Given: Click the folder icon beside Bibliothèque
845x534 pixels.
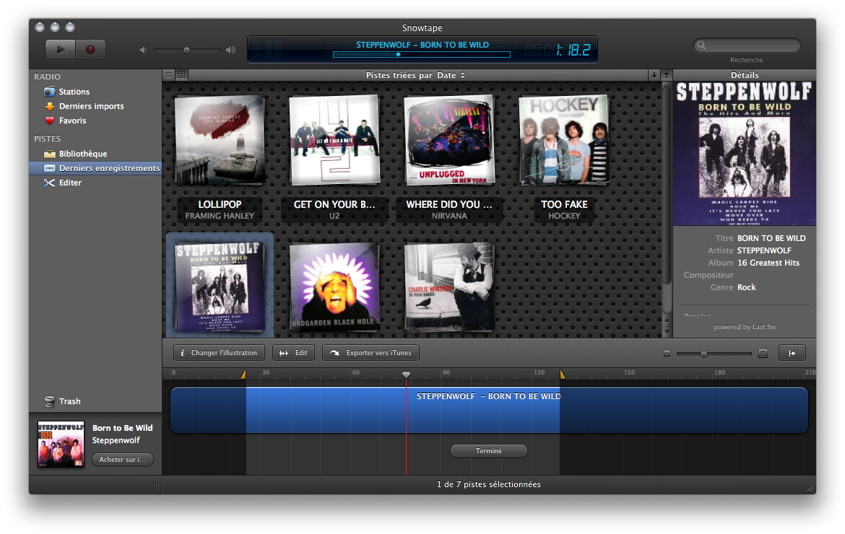Looking at the screenshot, I should pos(50,154).
